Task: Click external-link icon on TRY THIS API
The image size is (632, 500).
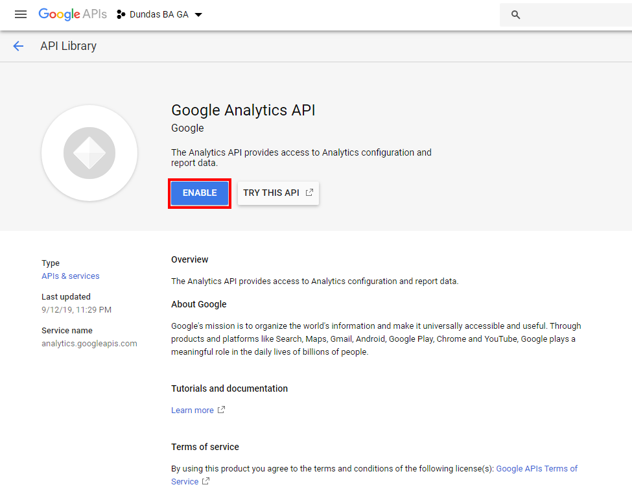Action: pyautogui.click(x=309, y=193)
